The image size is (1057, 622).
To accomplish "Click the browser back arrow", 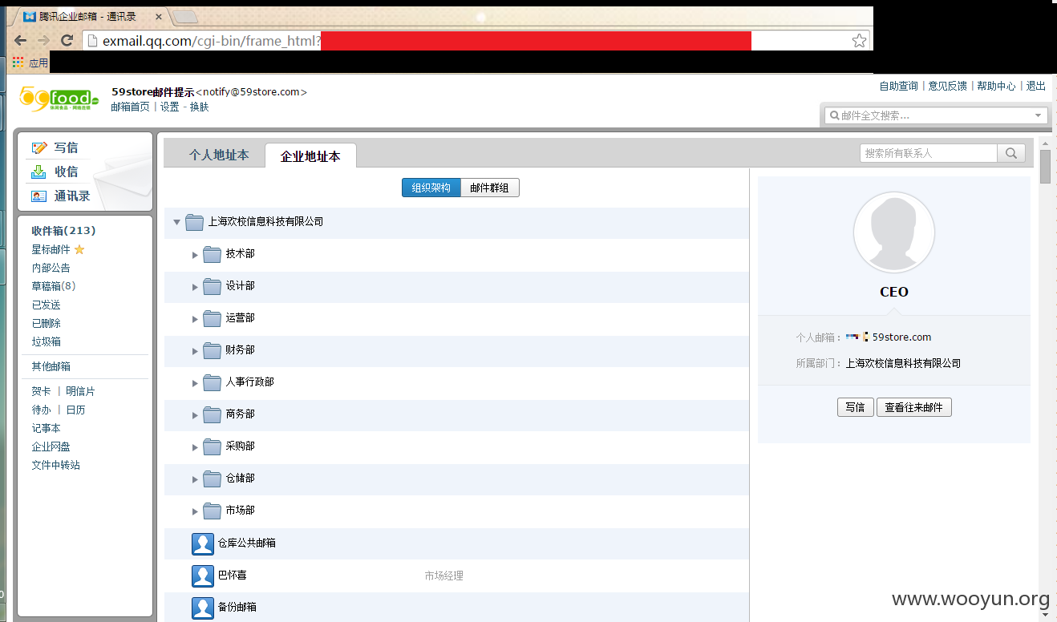I will 20,40.
